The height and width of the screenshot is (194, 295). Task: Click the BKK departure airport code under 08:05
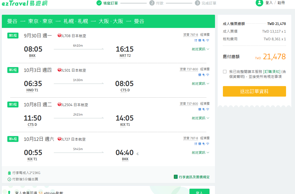32,56
